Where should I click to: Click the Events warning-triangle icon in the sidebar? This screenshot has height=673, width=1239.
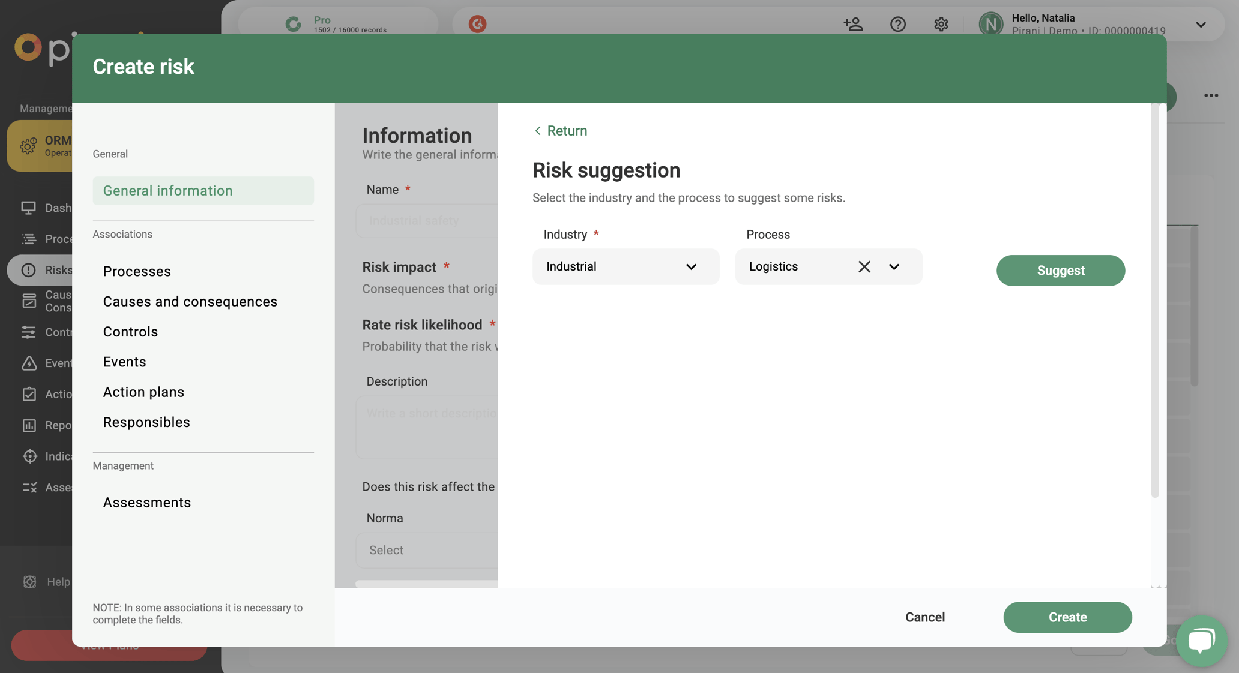click(x=29, y=363)
